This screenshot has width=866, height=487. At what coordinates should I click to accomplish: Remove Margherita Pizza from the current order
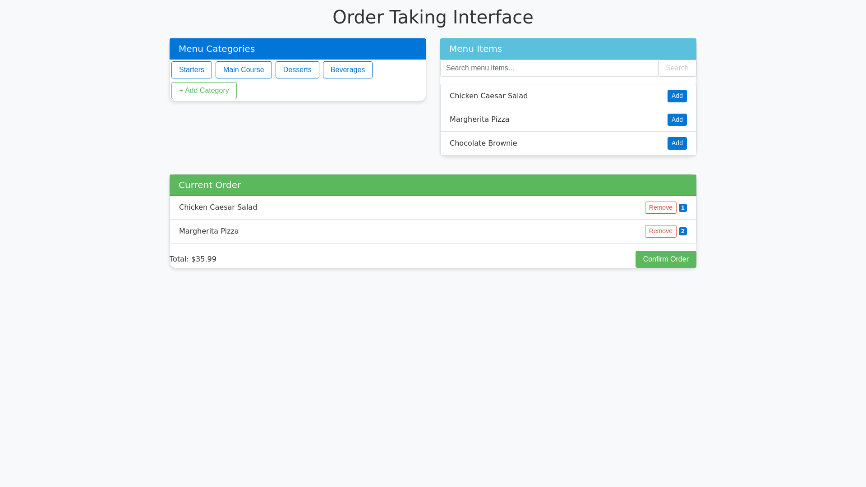click(x=660, y=231)
